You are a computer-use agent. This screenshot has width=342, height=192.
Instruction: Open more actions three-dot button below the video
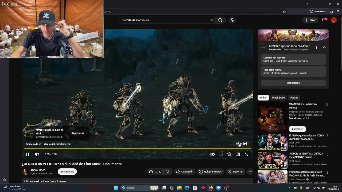[250, 171]
